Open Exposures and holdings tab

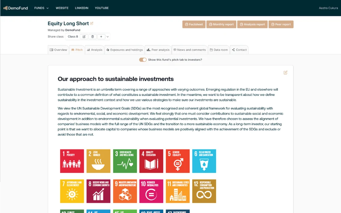[x=124, y=50]
